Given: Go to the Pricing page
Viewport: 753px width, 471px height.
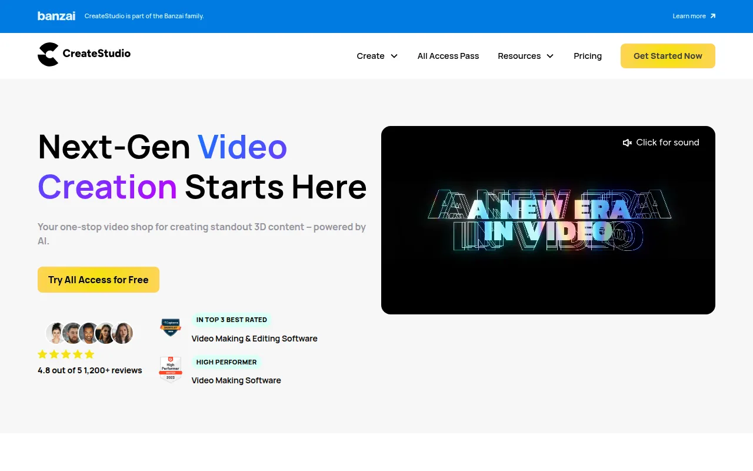Looking at the screenshot, I should pyautogui.click(x=588, y=56).
